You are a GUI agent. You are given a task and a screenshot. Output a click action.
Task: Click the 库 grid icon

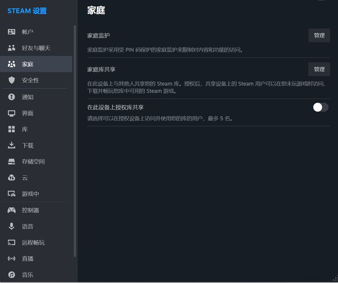click(x=11, y=129)
